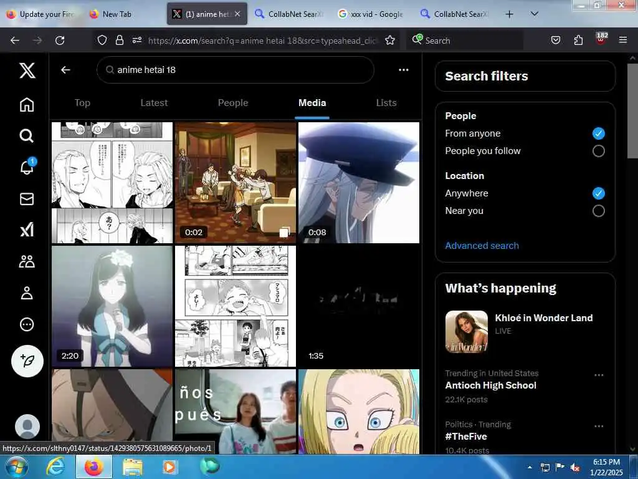Click back arrow beside search box
This screenshot has height=479, width=638.
coord(65,70)
